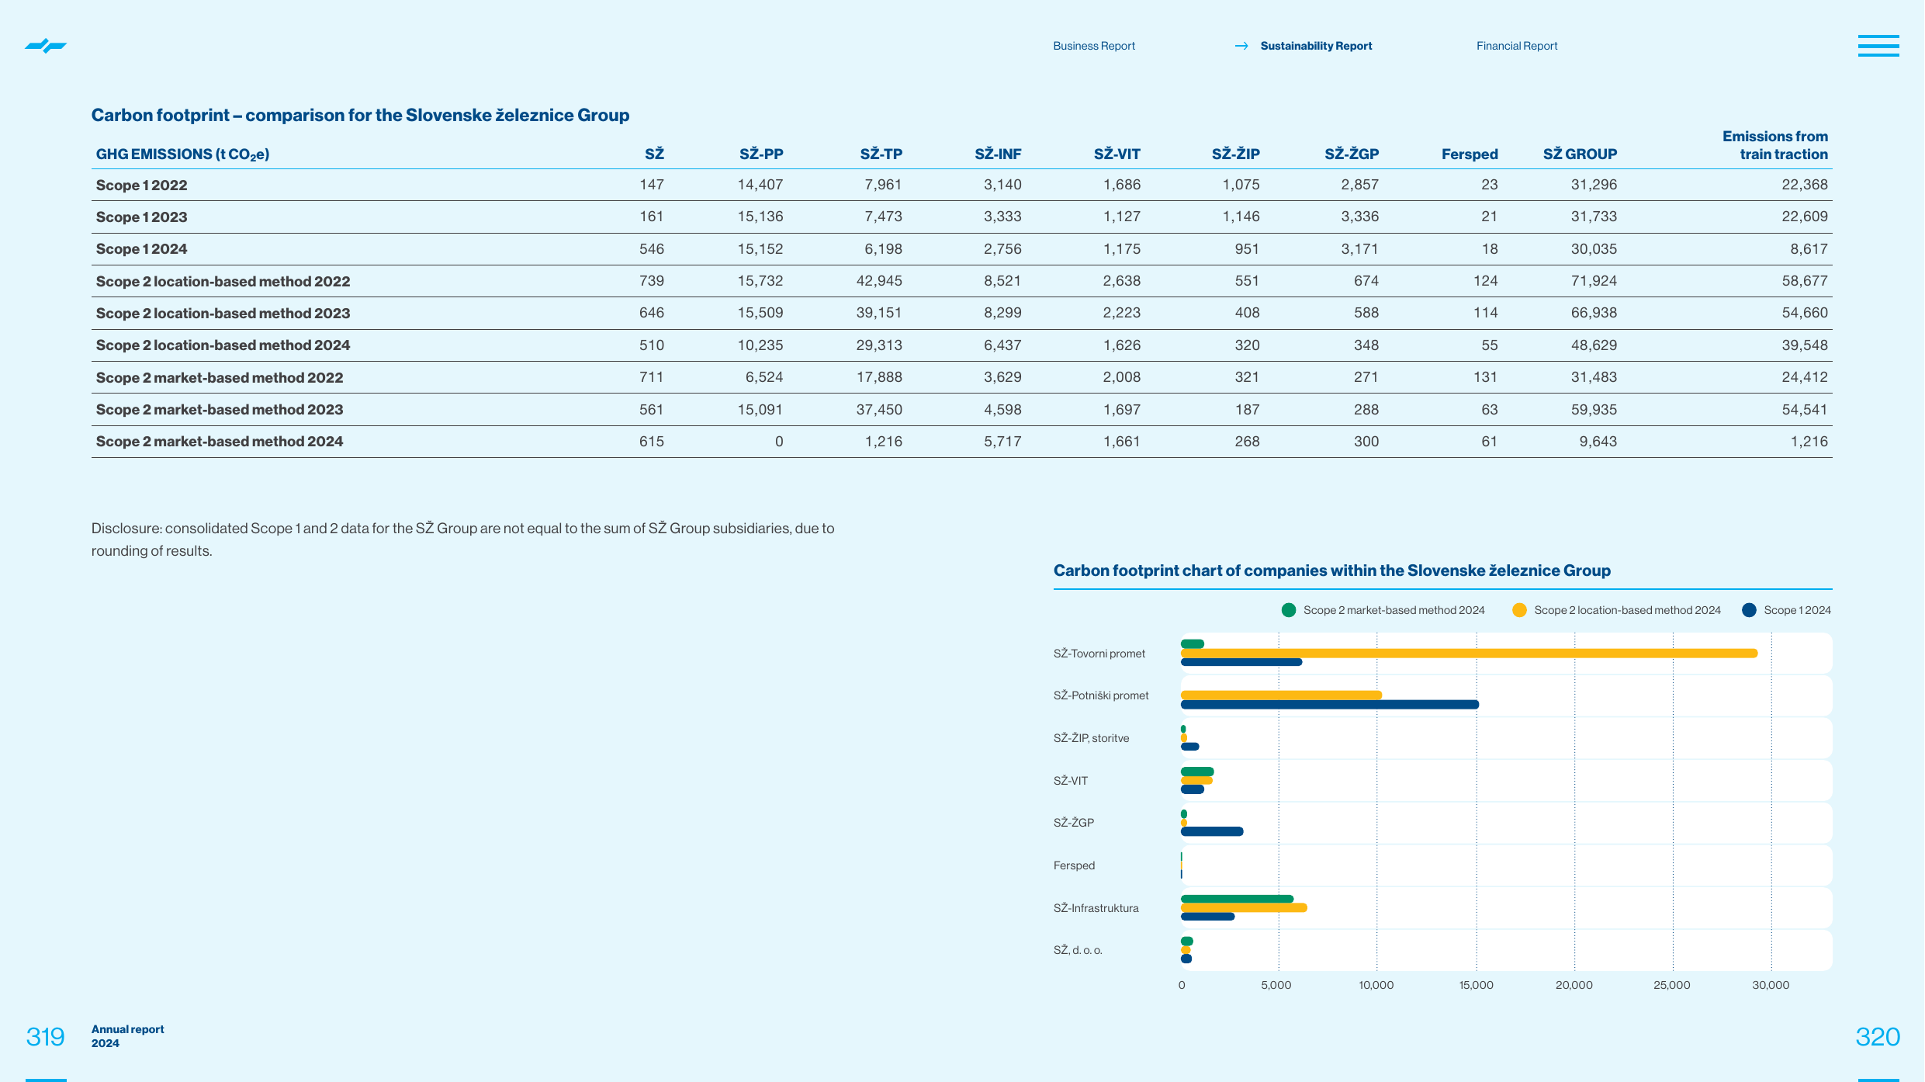
Task: Click the SŽ-TP column header
Action: click(881, 154)
